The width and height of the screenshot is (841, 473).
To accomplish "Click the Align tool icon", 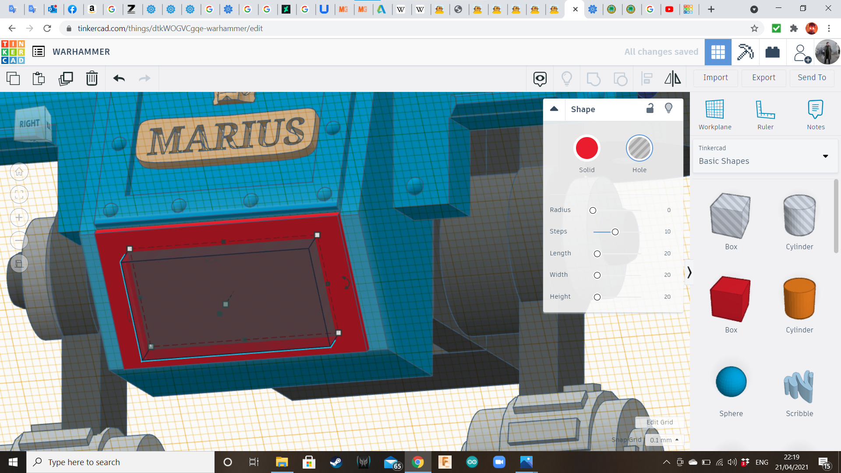I will tap(647, 78).
